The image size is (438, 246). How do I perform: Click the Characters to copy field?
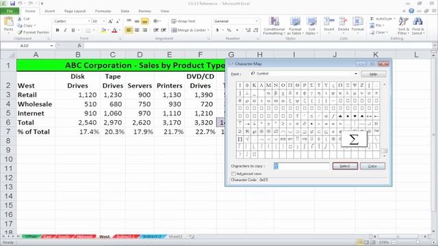tap(302, 166)
